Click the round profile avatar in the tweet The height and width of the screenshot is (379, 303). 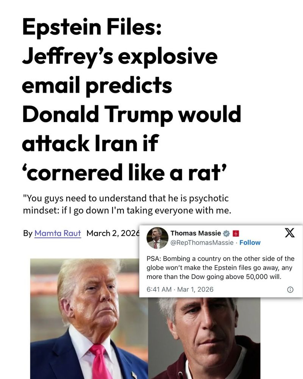coord(158,238)
